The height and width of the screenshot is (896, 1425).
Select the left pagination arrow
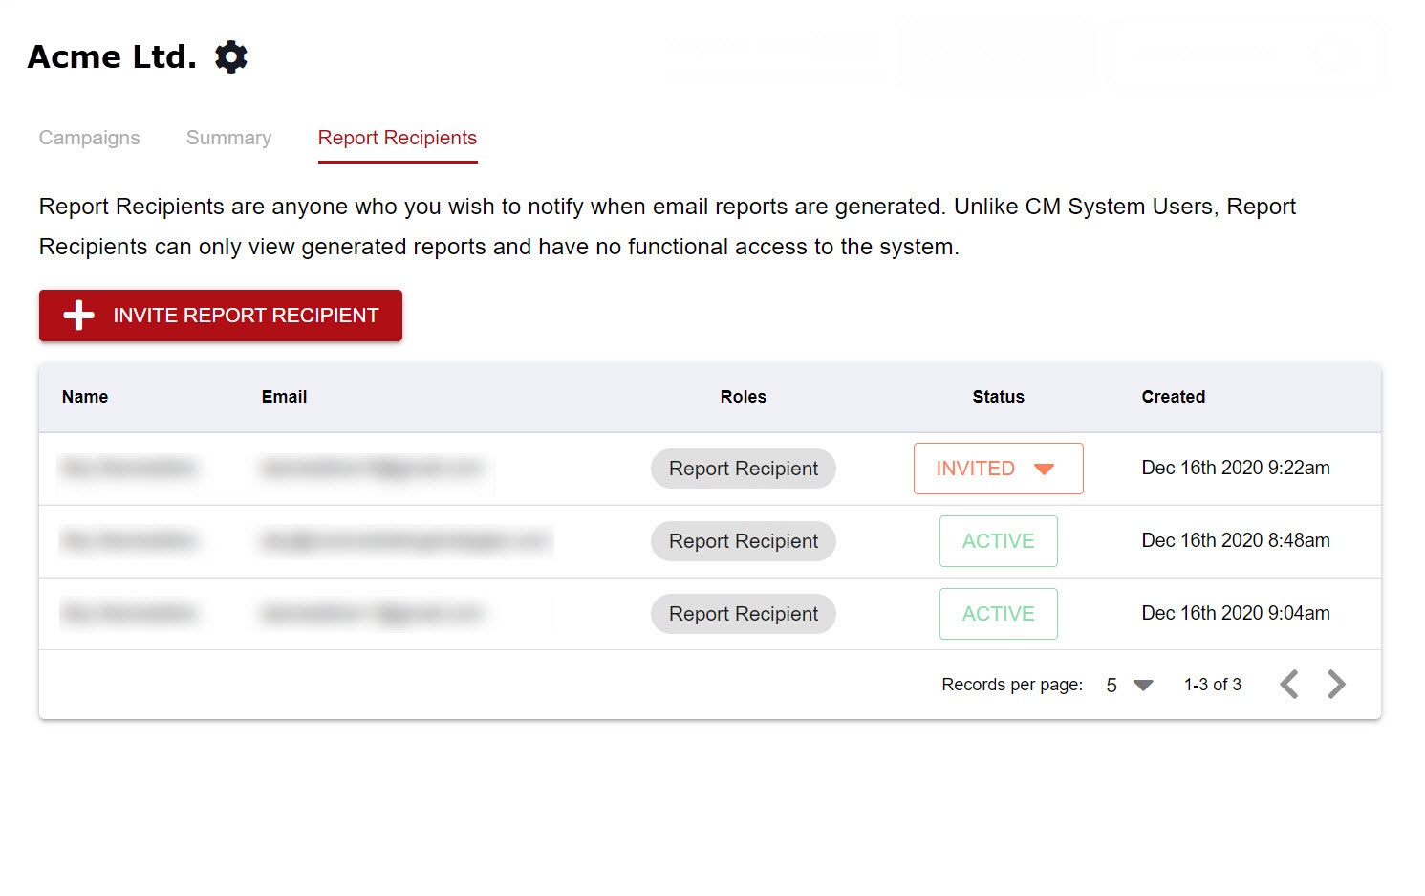1288,684
